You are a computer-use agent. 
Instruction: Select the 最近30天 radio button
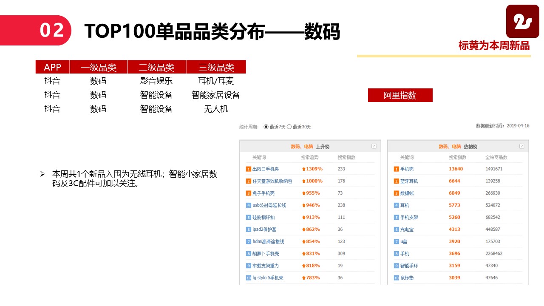pyautogui.click(x=289, y=127)
